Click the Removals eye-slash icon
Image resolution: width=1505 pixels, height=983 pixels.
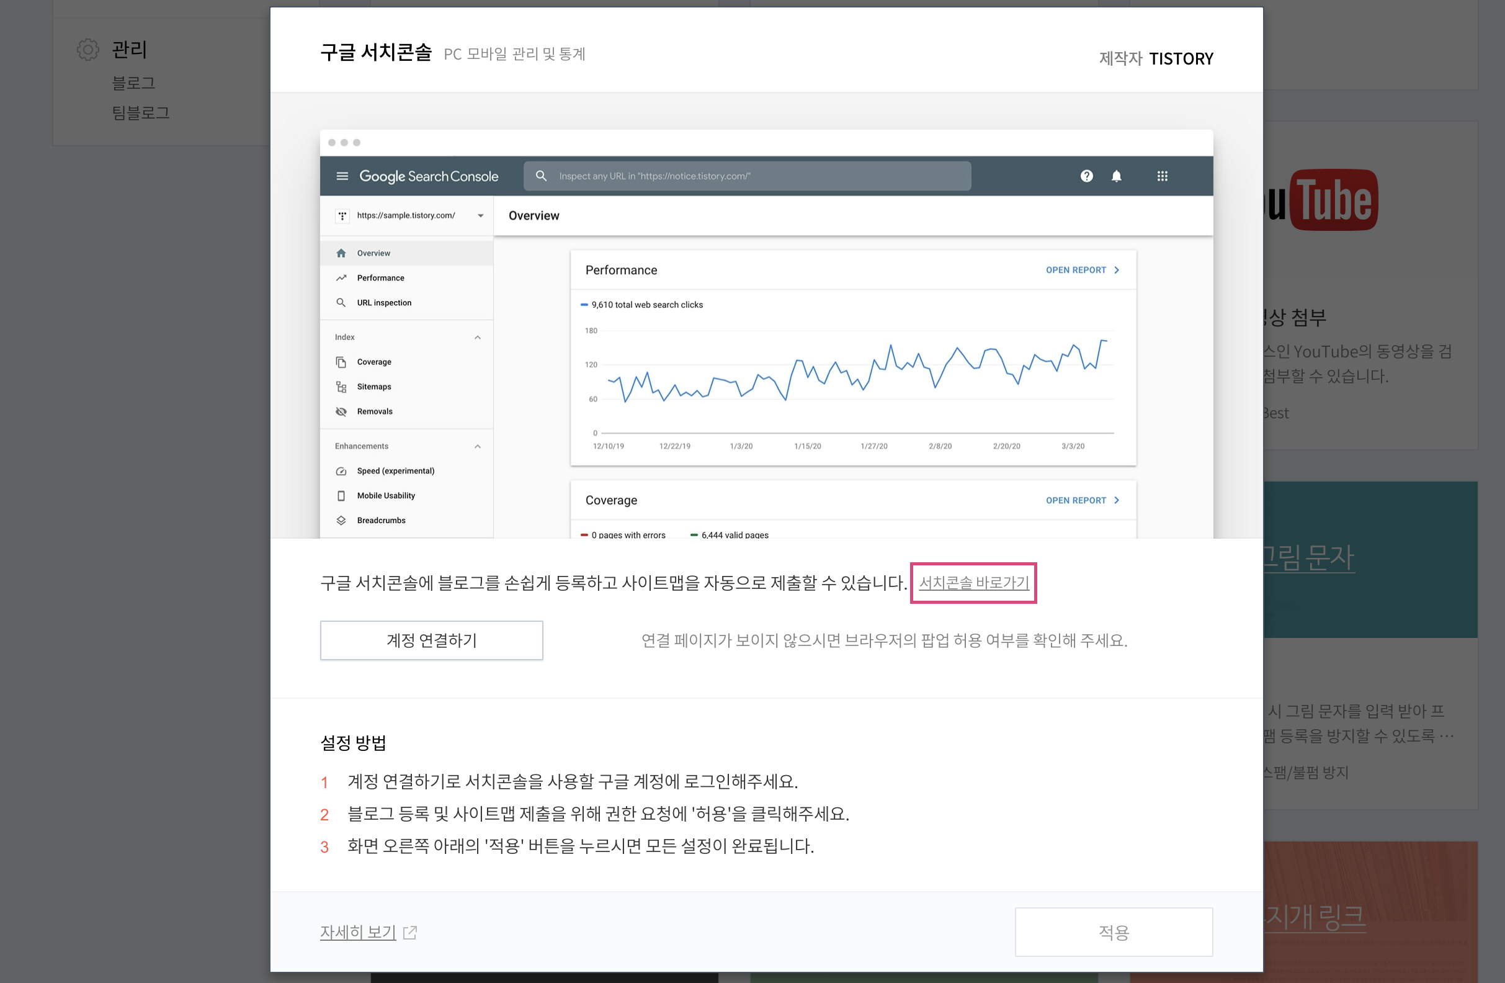341,411
